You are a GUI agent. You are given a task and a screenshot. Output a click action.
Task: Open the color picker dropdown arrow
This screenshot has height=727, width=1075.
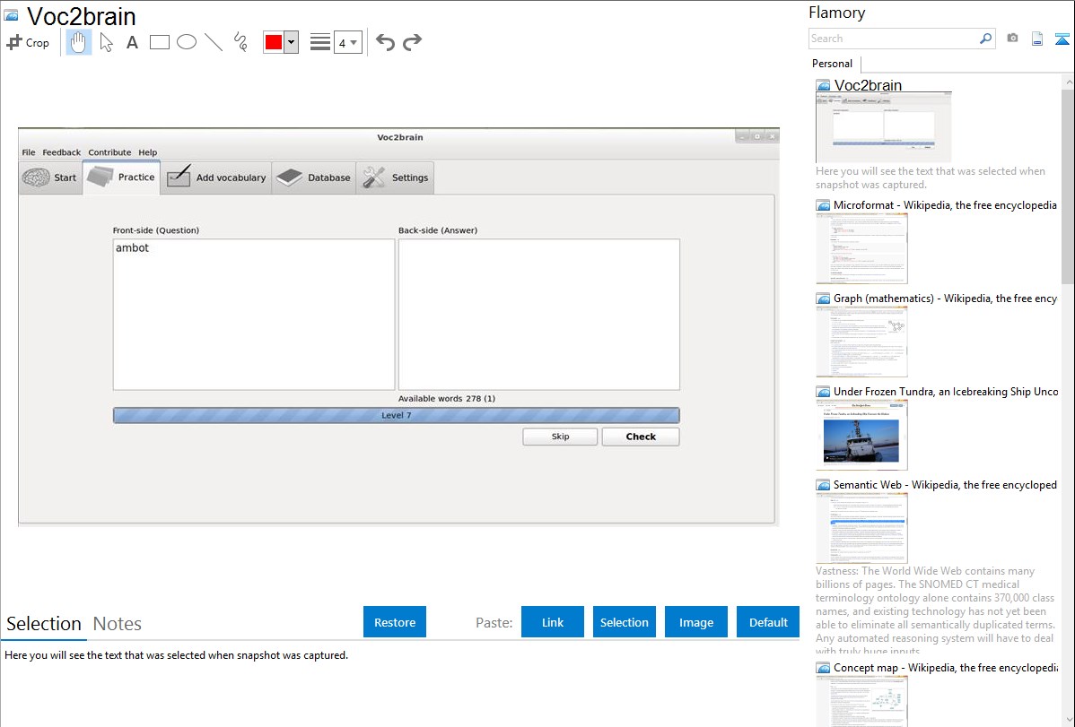[292, 42]
